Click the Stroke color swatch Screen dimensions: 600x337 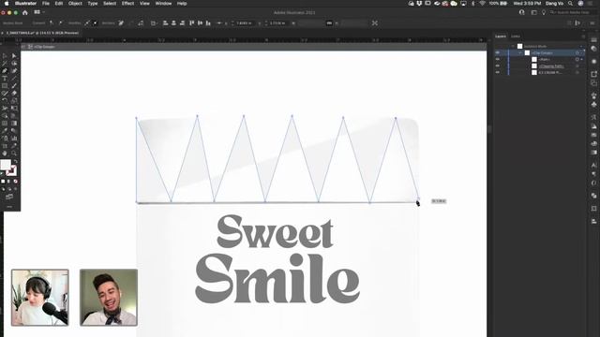(x=11, y=170)
